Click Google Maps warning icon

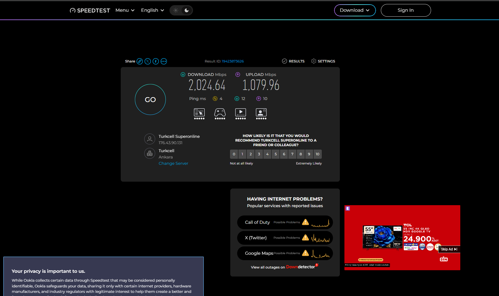[305, 253]
